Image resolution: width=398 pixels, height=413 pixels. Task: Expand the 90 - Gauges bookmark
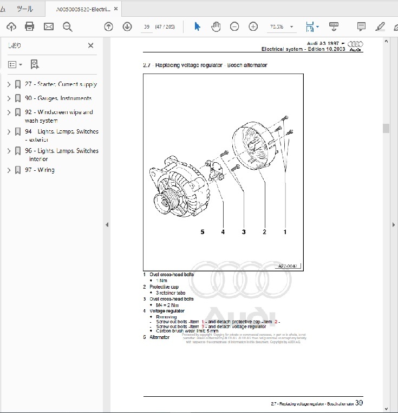tap(9, 98)
